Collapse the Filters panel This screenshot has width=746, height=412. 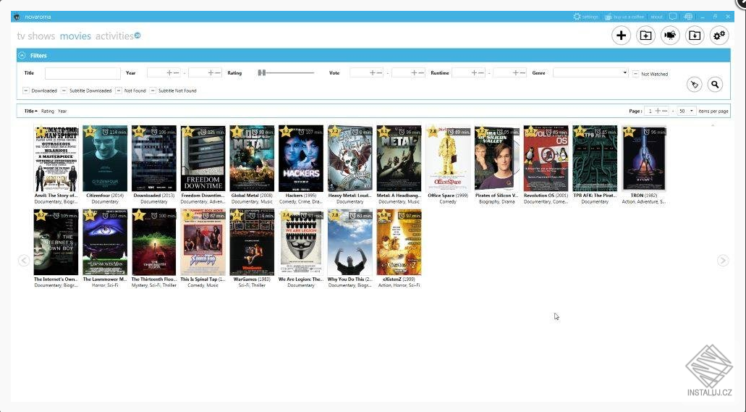coord(22,56)
